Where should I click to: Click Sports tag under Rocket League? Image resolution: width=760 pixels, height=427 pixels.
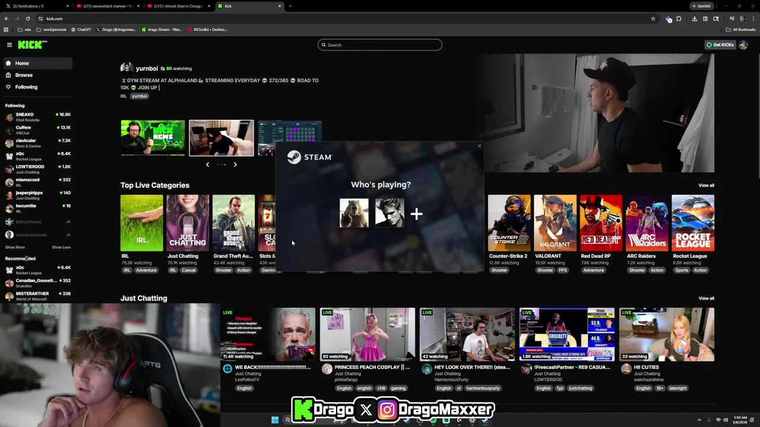pos(682,270)
